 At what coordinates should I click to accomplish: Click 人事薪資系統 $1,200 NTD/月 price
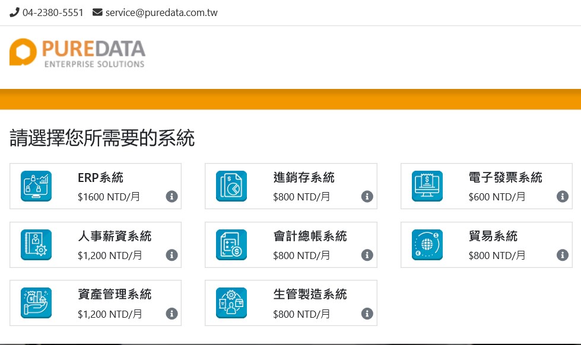point(110,255)
